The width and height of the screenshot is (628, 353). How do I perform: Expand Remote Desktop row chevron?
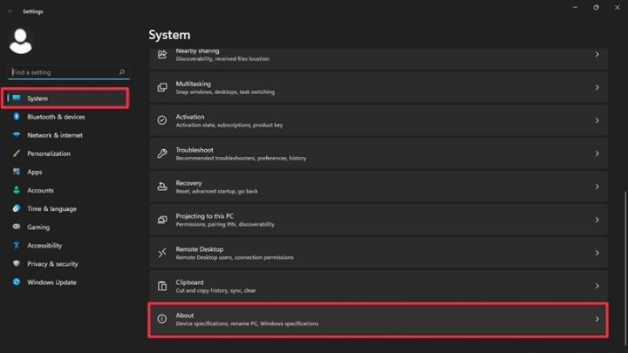[597, 253]
